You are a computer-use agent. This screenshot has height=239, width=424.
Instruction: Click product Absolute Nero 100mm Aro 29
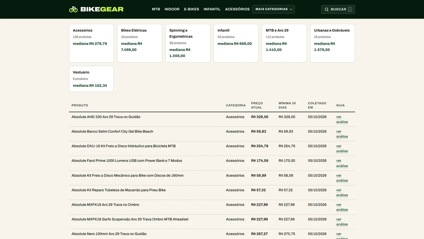click(x=109, y=234)
